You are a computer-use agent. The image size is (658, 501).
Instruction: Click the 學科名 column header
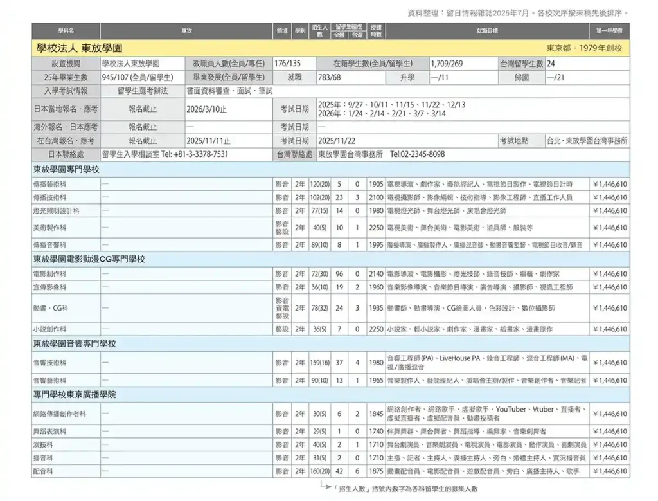pos(66,31)
